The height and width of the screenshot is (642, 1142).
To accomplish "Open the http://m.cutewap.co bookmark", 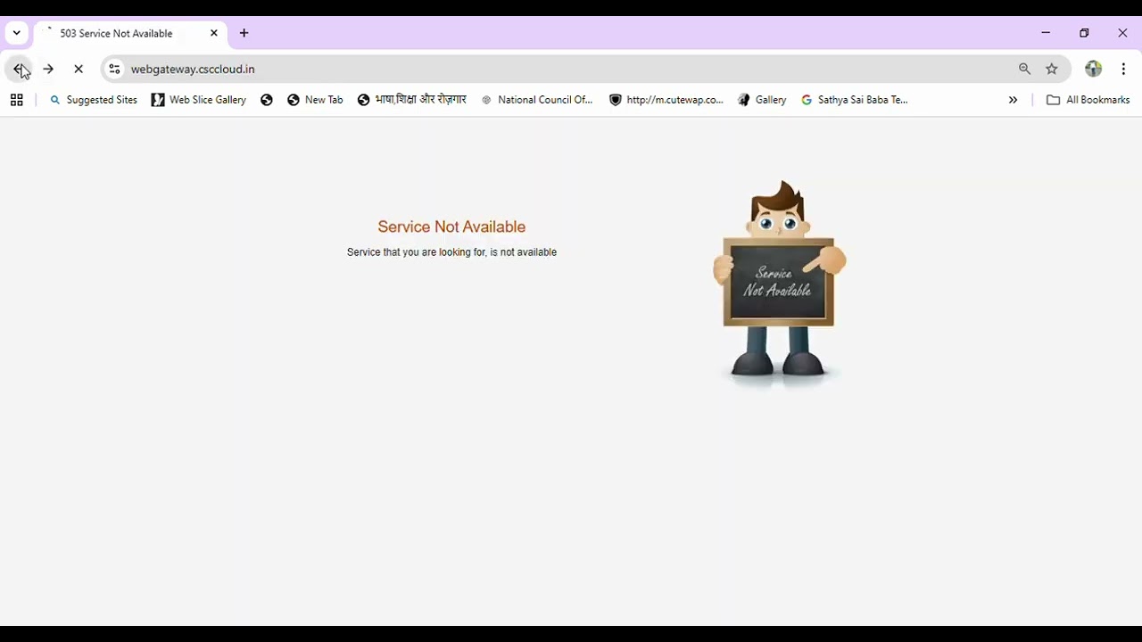I will click(666, 100).
